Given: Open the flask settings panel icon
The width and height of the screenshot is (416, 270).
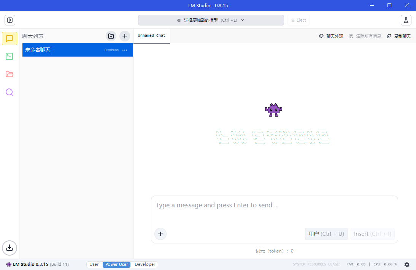Looking at the screenshot, I should pos(406,20).
